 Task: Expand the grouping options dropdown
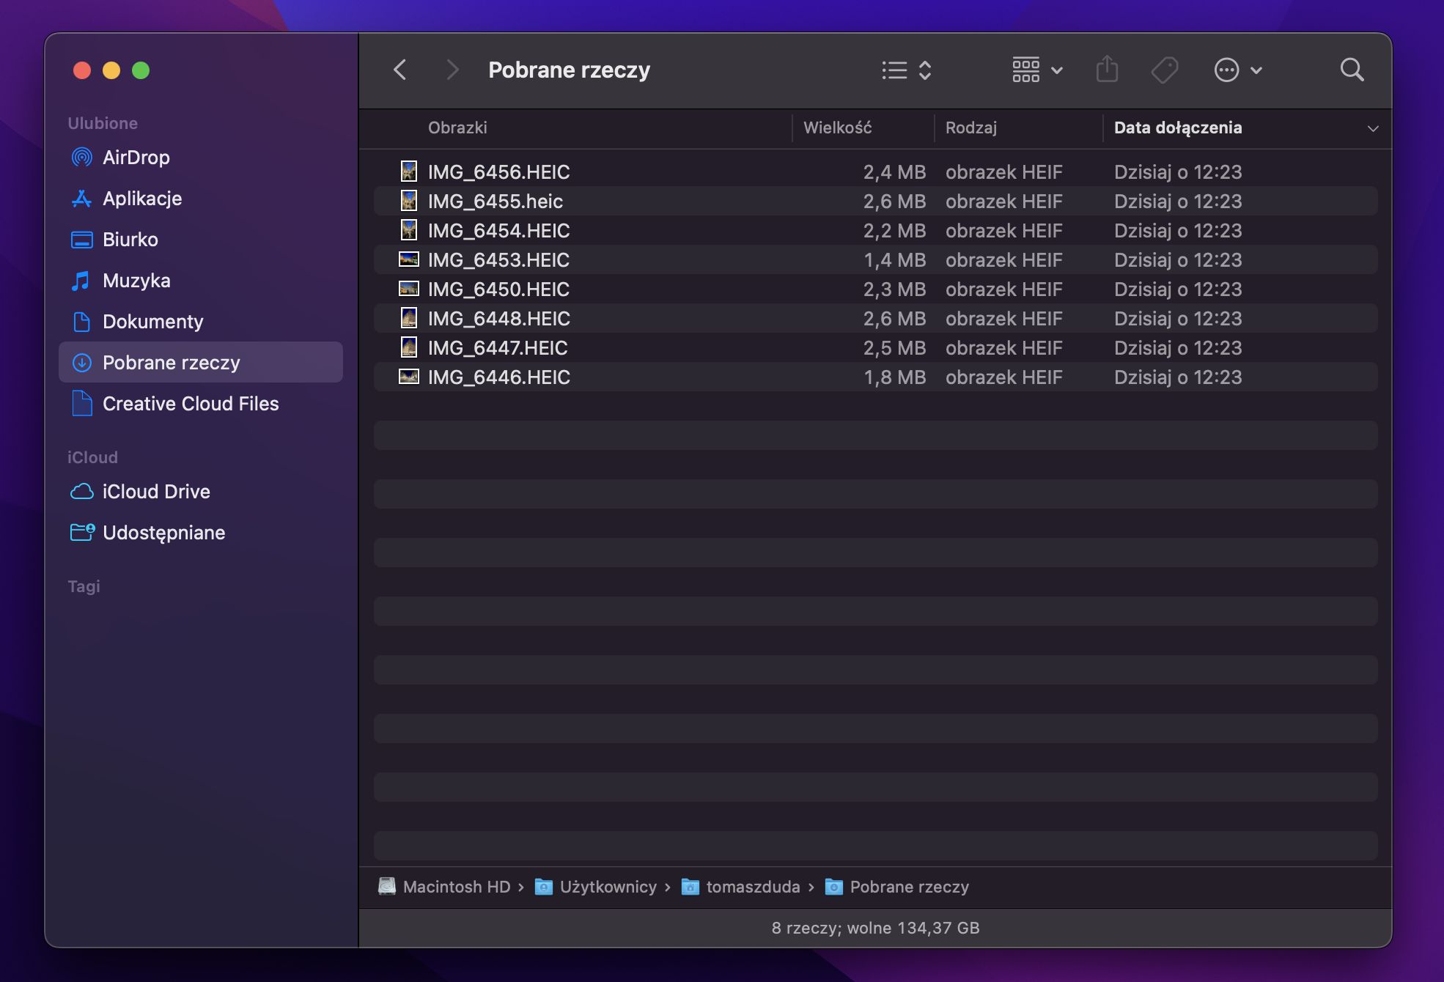coord(1037,70)
